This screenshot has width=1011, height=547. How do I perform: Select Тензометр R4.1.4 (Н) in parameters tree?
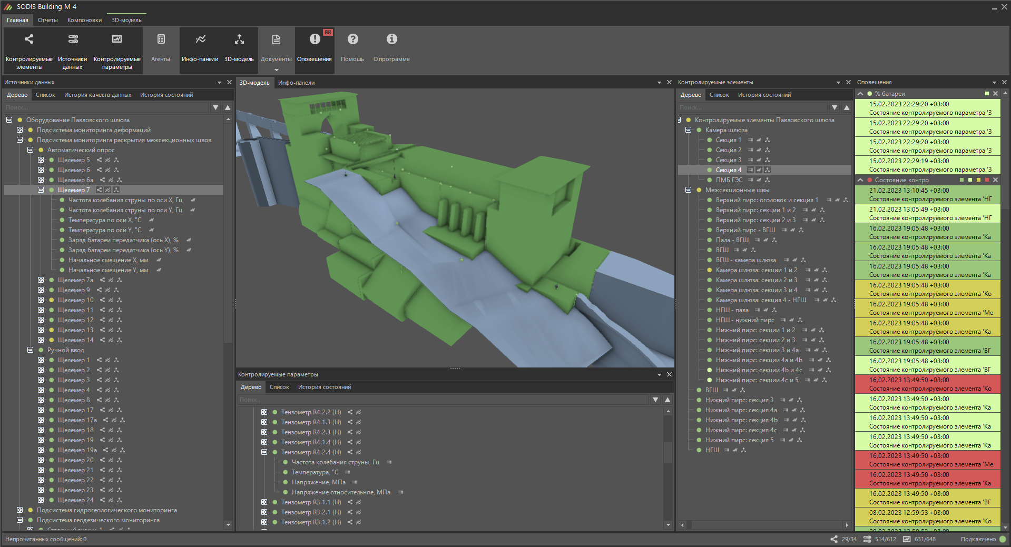[x=311, y=442]
